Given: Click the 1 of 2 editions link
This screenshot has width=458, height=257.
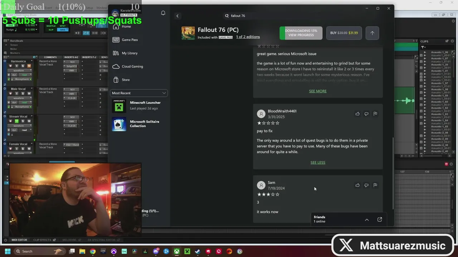Looking at the screenshot, I should tap(248, 37).
